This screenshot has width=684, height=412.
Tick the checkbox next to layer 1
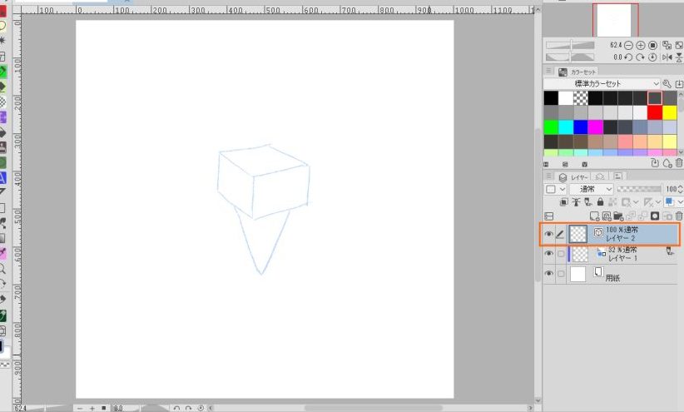pyautogui.click(x=561, y=254)
